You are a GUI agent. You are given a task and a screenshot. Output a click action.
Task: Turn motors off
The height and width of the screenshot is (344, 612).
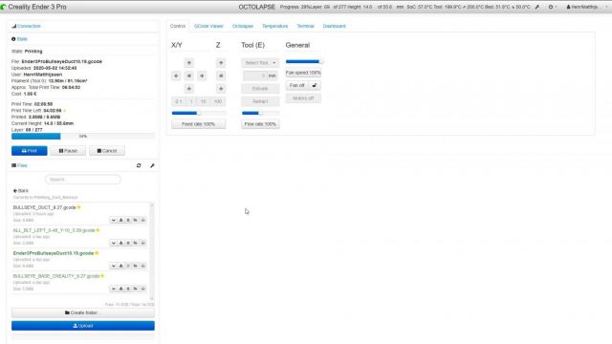[x=303, y=98]
